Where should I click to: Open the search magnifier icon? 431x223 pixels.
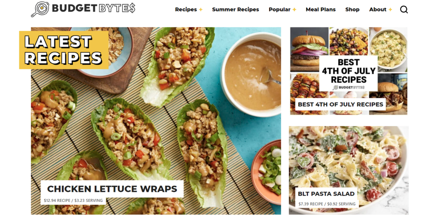click(404, 10)
